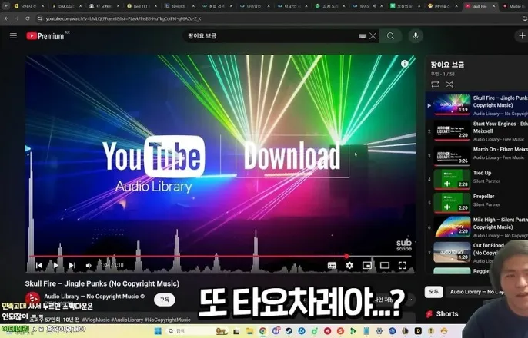
Task: Open Audio Library — No Copyright Music channel
Action: [x=92, y=297]
